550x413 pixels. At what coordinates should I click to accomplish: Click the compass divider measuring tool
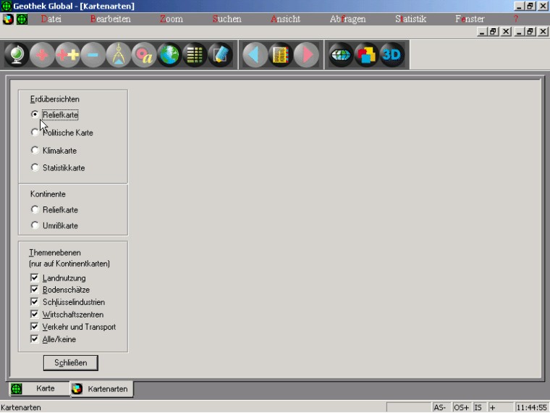(119, 56)
